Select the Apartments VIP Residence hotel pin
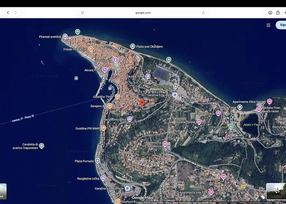Viewport: 286px width, 204px height. pos(165,144)
